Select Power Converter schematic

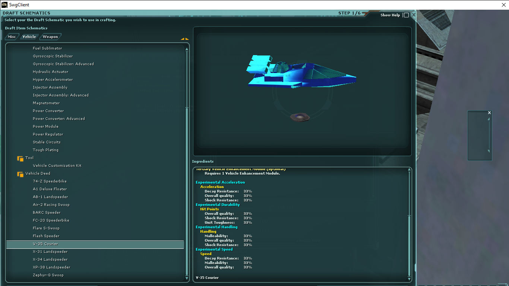tap(48, 111)
